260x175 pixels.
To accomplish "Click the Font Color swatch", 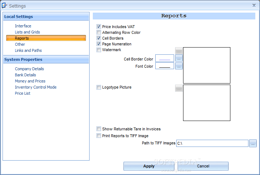I will pos(165,66).
